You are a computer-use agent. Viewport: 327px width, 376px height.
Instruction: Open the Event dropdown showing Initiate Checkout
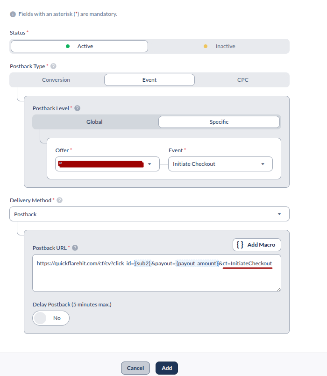[x=220, y=164]
